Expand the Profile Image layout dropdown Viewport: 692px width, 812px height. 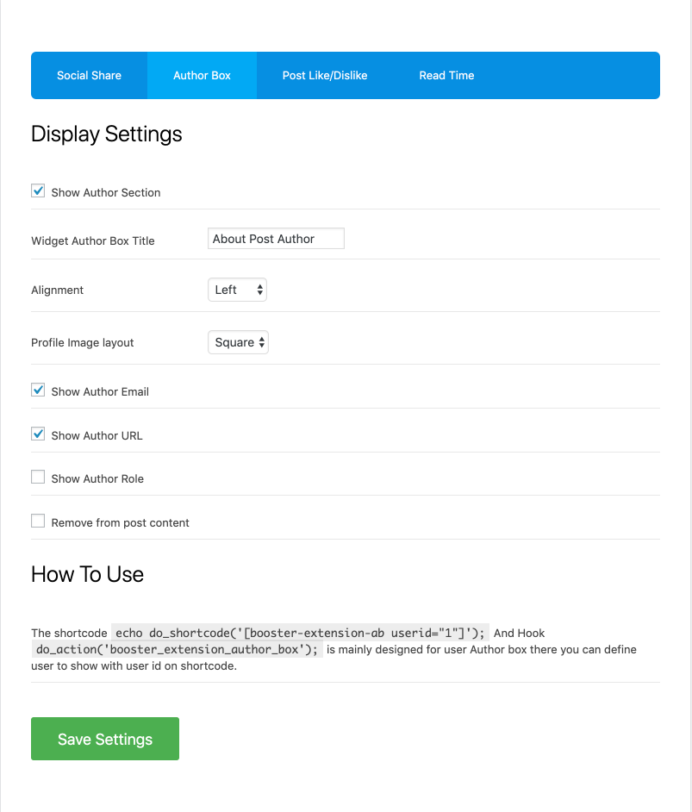[x=238, y=342]
